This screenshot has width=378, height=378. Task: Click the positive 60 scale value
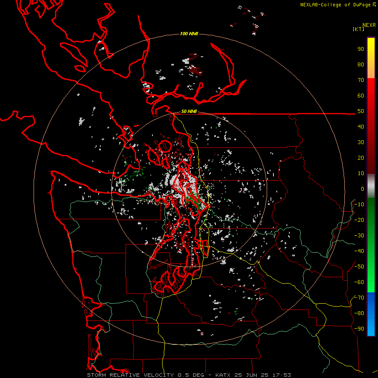[x=361, y=95]
